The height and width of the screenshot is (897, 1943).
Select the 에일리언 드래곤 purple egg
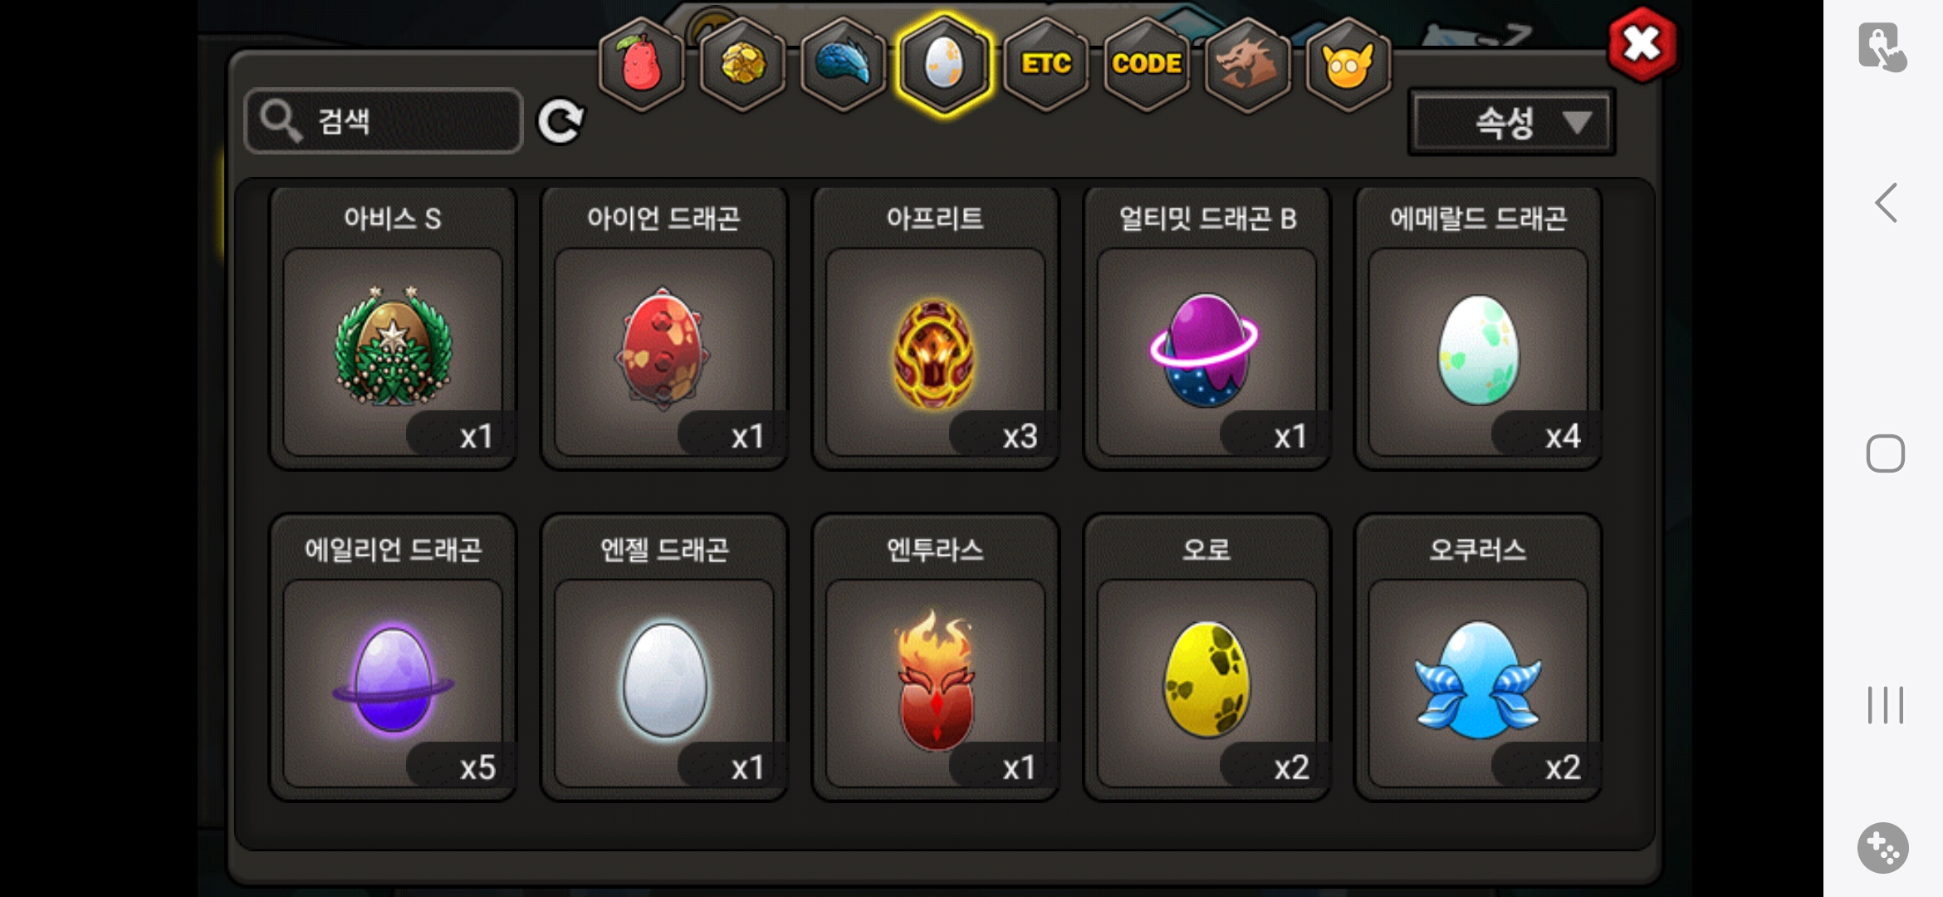point(393,658)
